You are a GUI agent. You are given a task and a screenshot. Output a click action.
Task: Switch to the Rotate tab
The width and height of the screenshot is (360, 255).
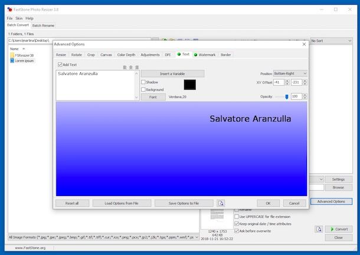tap(77, 55)
